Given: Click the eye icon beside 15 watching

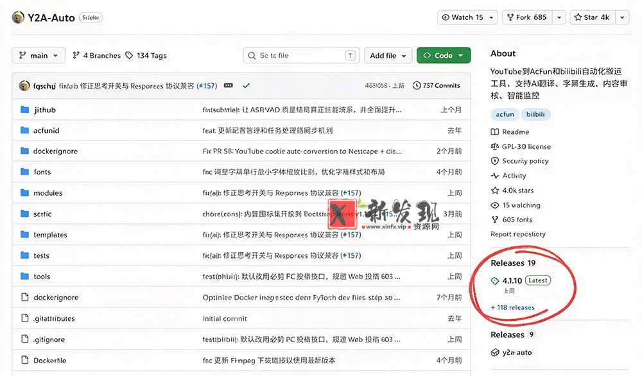Looking at the screenshot, I should click(x=494, y=205).
